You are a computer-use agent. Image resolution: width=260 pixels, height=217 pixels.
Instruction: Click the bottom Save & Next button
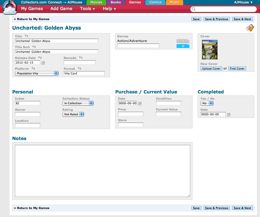pos(242,208)
